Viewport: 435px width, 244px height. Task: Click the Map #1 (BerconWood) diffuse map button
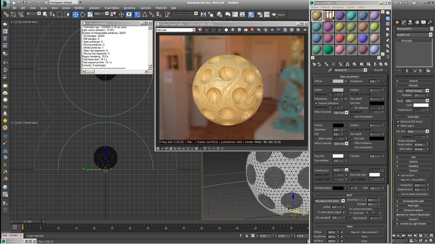364,232
